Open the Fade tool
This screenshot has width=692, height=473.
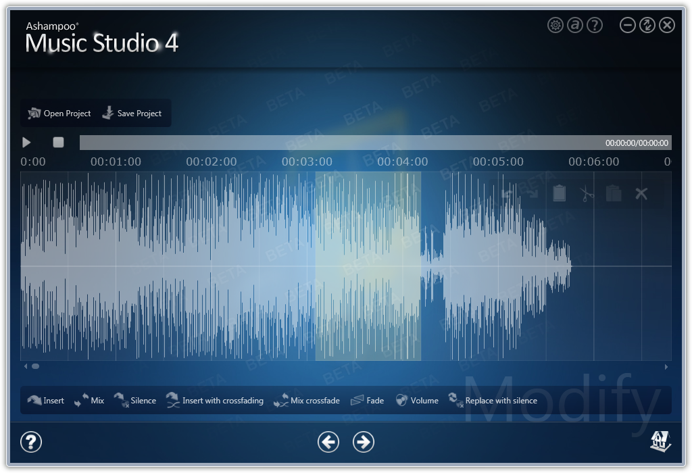click(x=367, y=400)
